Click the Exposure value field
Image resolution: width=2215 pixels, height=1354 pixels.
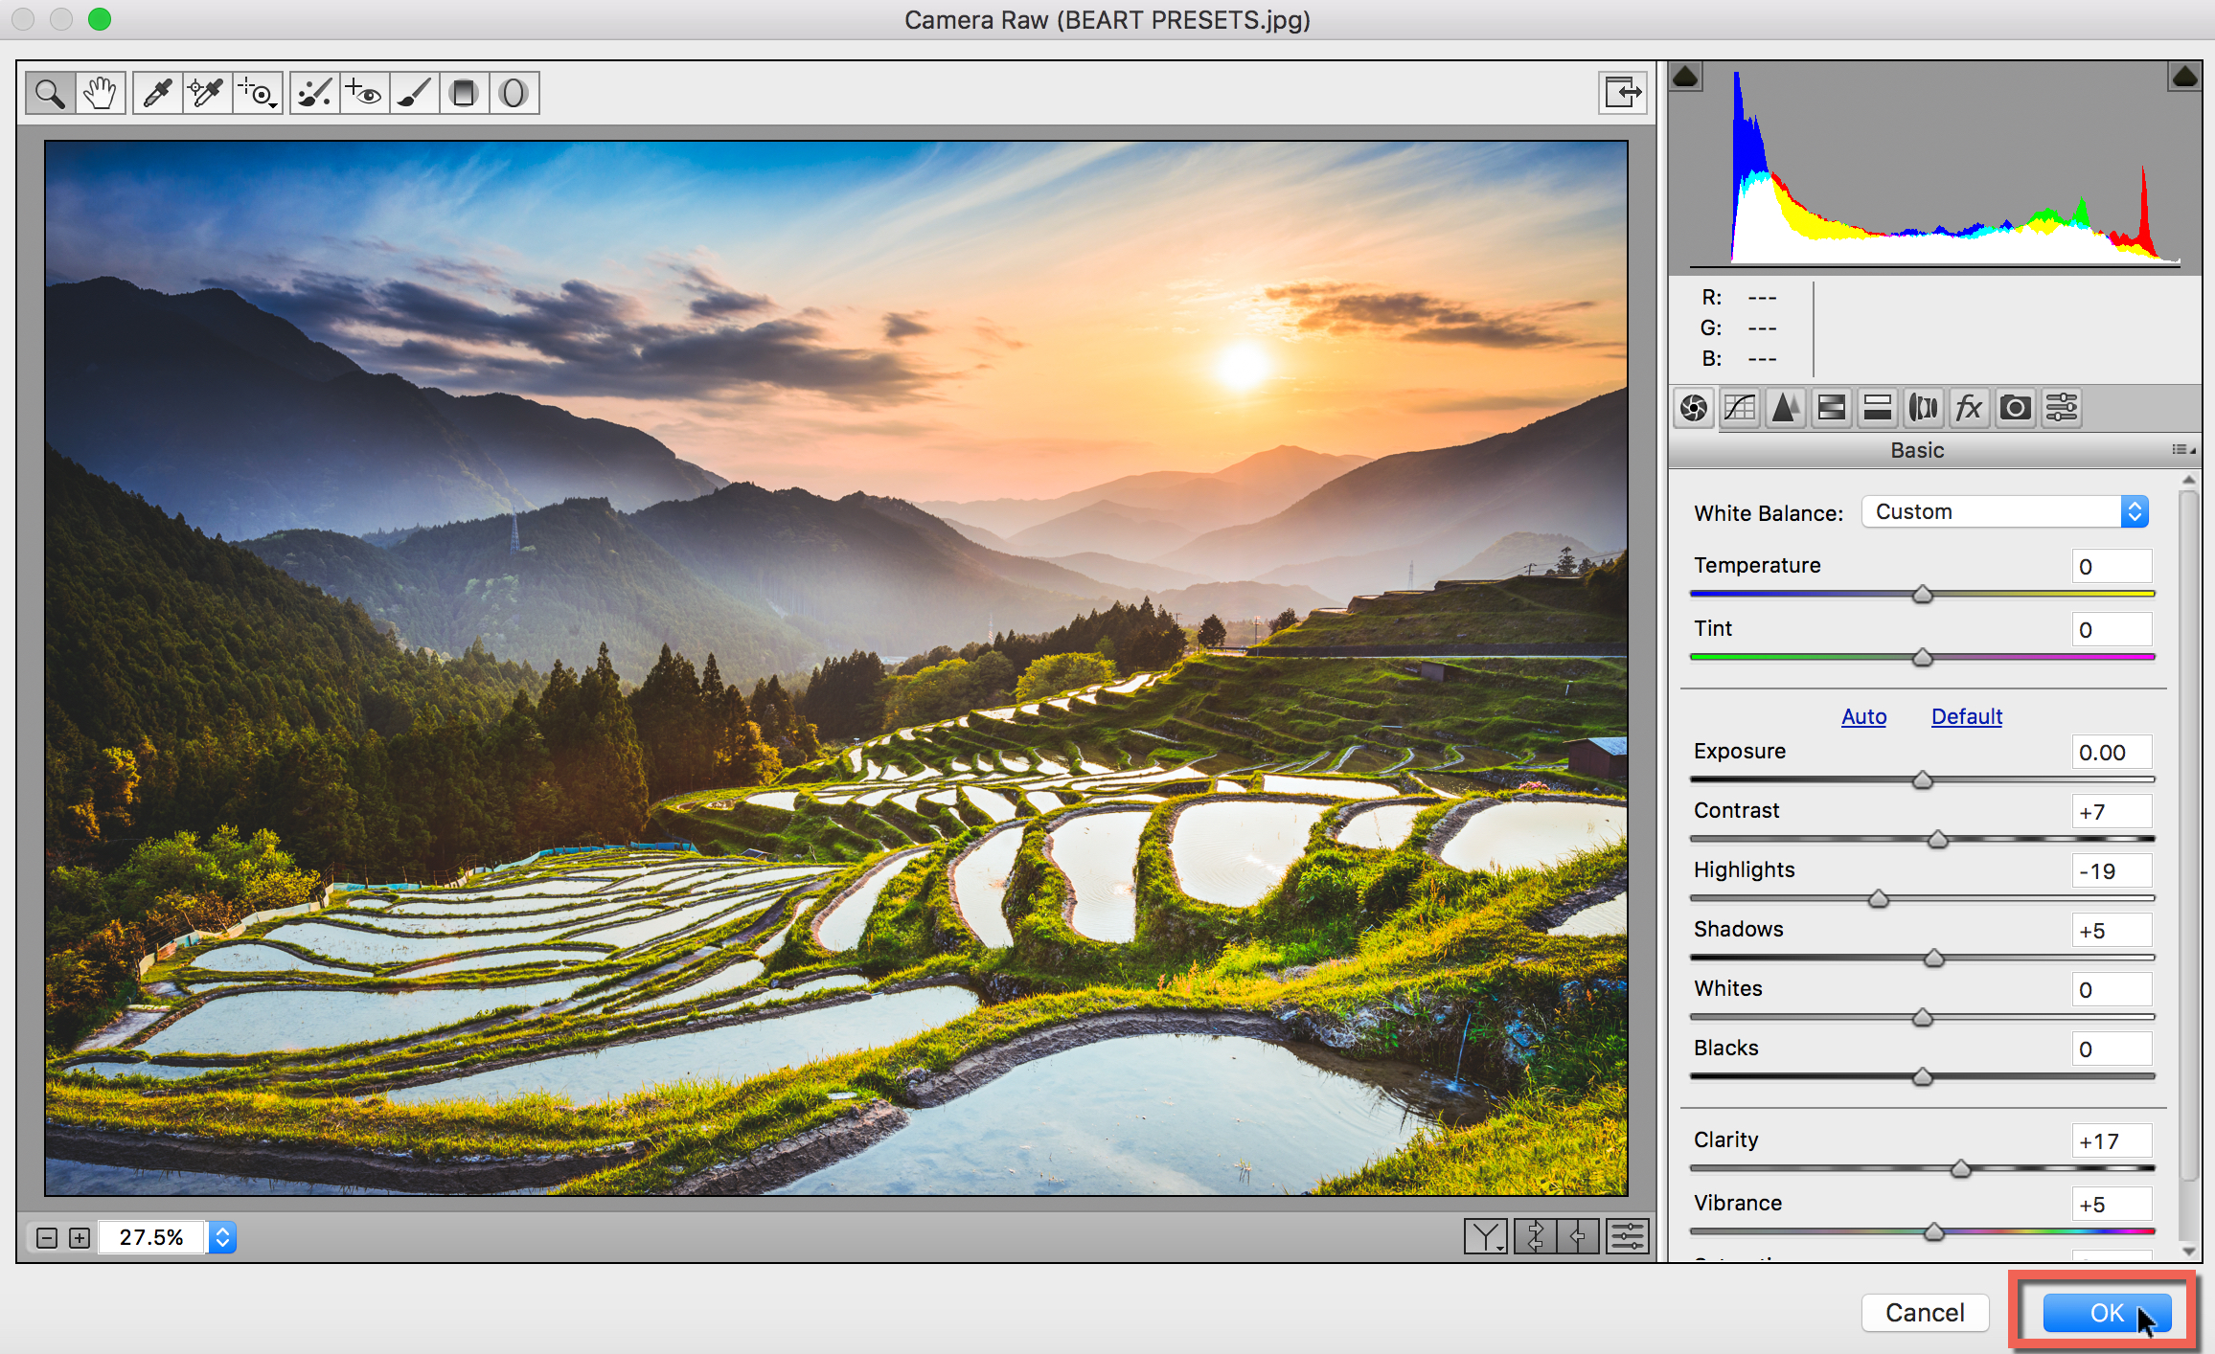[x=2111, y=753]
